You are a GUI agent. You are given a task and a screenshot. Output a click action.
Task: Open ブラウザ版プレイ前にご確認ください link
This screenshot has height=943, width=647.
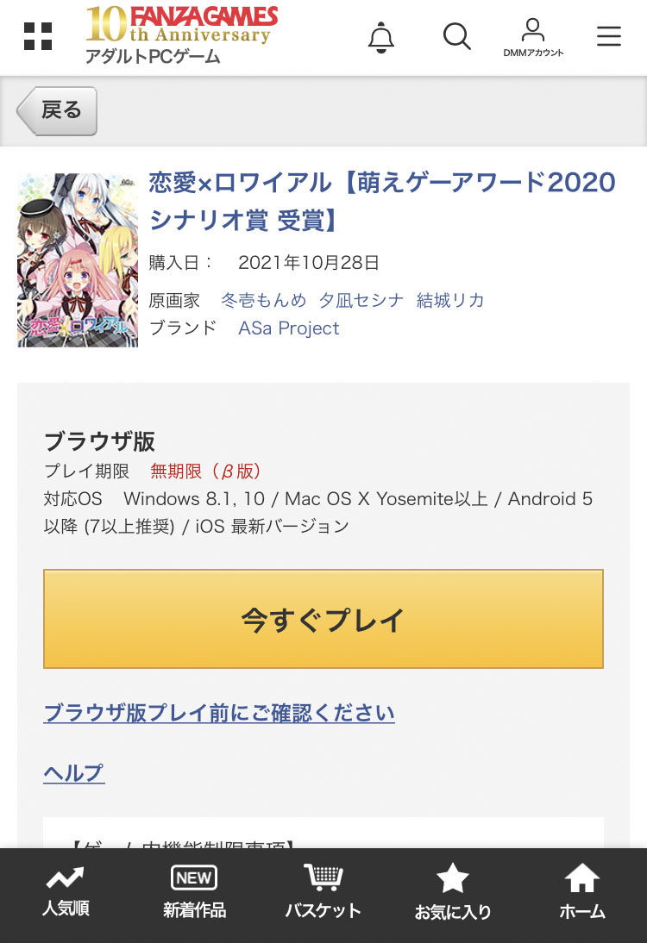pyautogui.click(x=219, y=713)
